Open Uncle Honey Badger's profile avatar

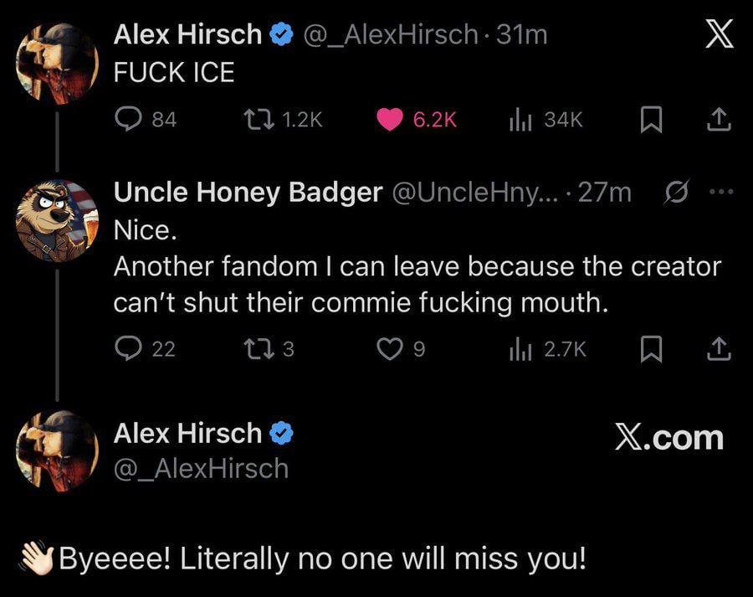[57, 221]
